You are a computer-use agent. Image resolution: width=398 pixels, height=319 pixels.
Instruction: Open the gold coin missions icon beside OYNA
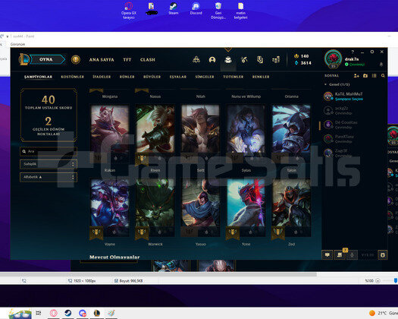click(76, 59)
